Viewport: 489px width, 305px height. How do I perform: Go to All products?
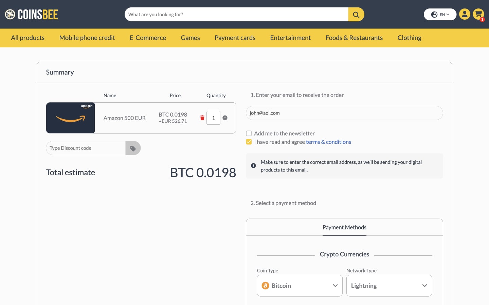[28, 38]
